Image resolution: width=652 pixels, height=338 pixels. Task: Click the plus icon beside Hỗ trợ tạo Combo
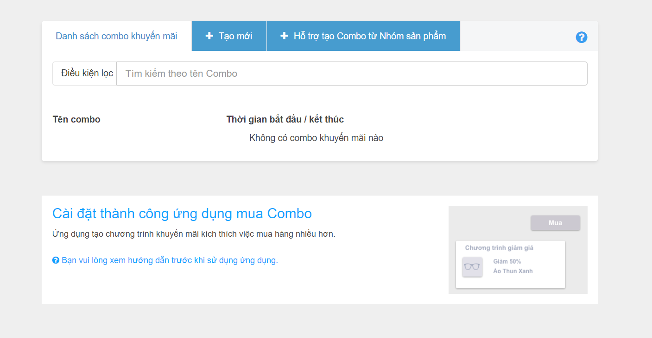pyautogui.click(x=284, y=36)
